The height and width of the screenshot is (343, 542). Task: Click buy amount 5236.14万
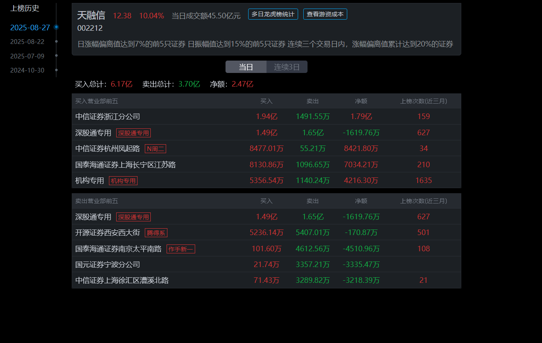coord(267,233)
